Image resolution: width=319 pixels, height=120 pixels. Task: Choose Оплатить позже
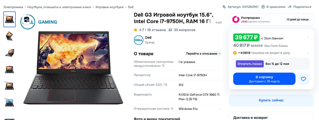pyautogui.click(x=250, y=64)
